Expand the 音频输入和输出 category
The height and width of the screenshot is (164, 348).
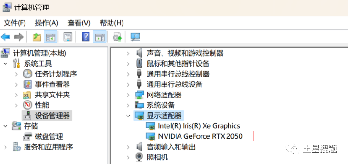pyautogui.click(x=128, y=147)
